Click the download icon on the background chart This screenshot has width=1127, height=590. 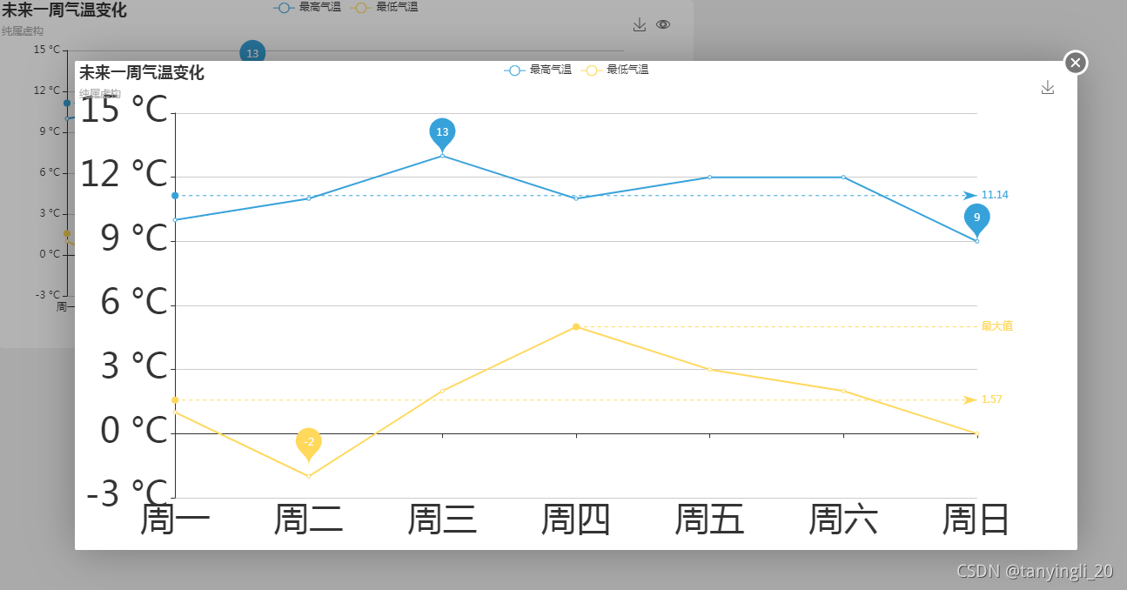tap(640, 24)
